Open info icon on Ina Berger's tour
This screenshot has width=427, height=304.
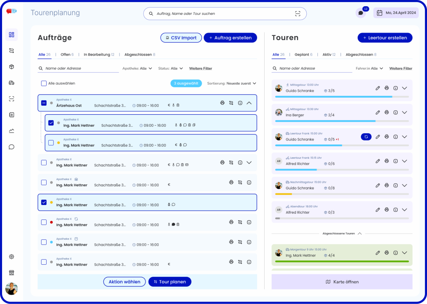(x=396, y=112)
